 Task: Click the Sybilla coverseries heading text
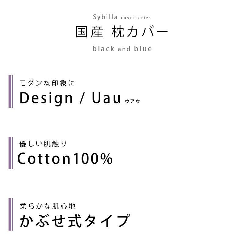pos(122,17)
